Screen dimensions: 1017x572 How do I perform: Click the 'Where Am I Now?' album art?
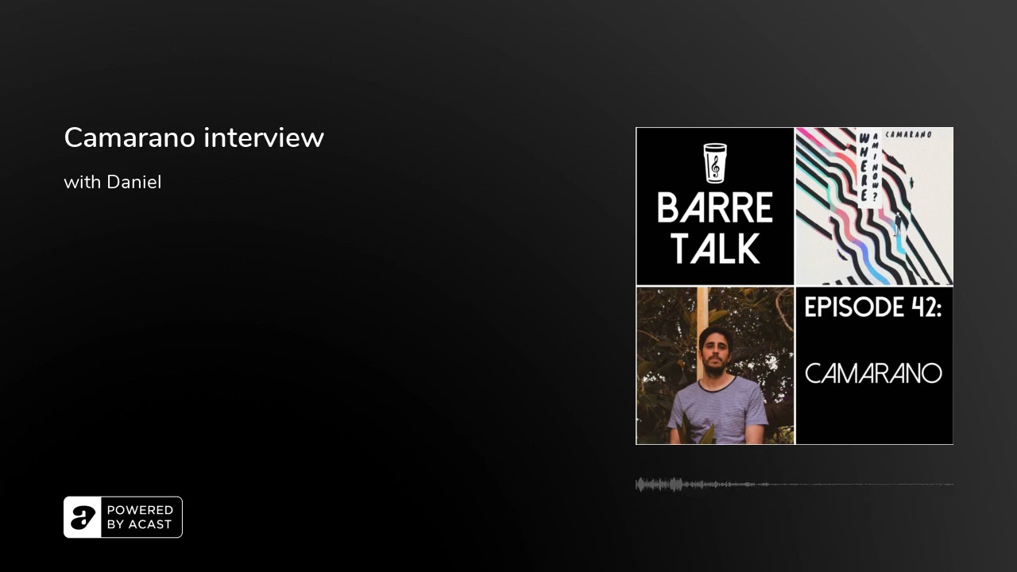click(874, 207)
